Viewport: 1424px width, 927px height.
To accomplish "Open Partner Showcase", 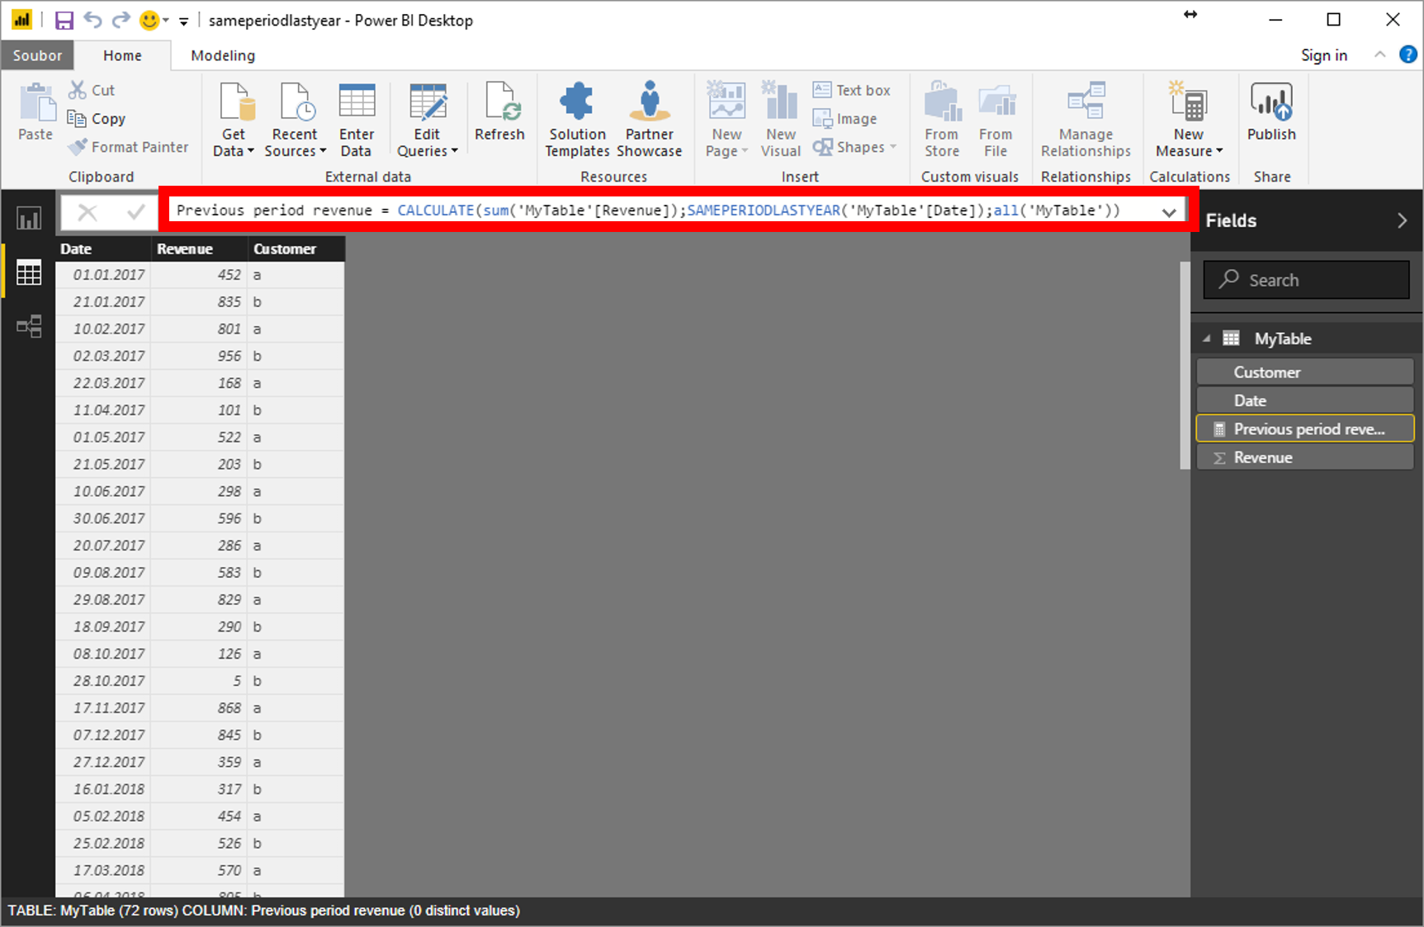I will tap(650, 120).
